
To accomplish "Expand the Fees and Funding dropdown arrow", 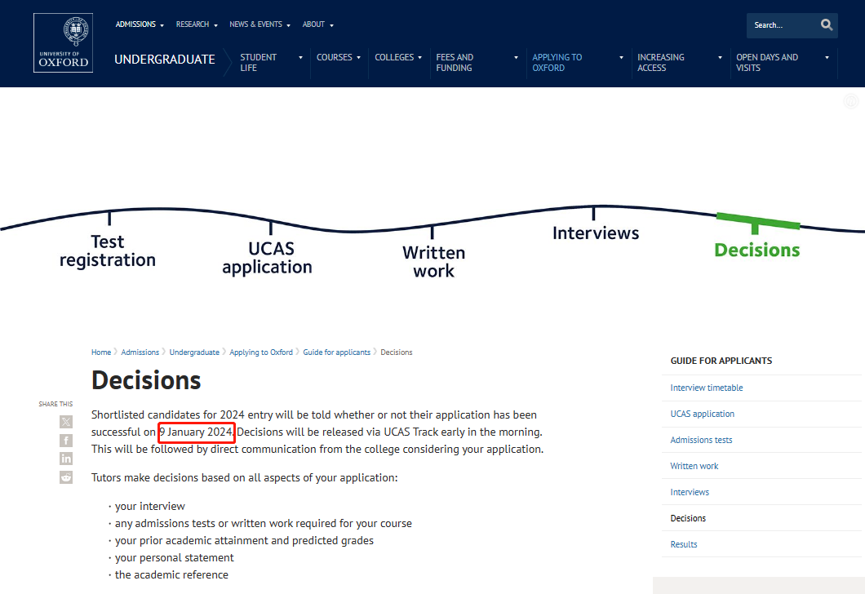I will (x=516, y=57).
